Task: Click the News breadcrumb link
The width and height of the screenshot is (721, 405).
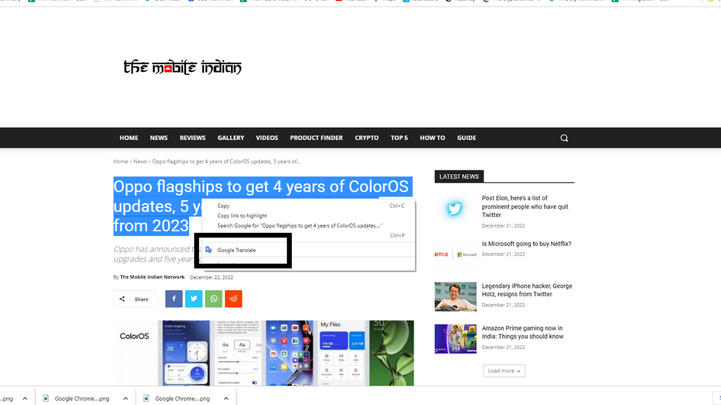Action: pos(140,161)
